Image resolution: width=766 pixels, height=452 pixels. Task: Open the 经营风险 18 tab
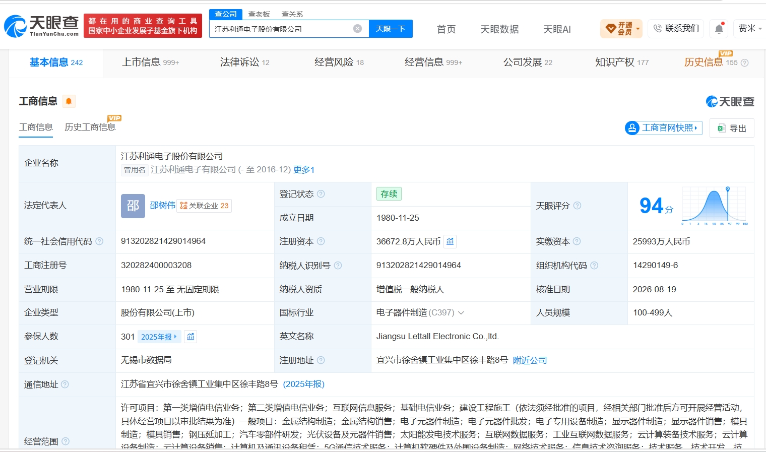click(x=339, y=62)
